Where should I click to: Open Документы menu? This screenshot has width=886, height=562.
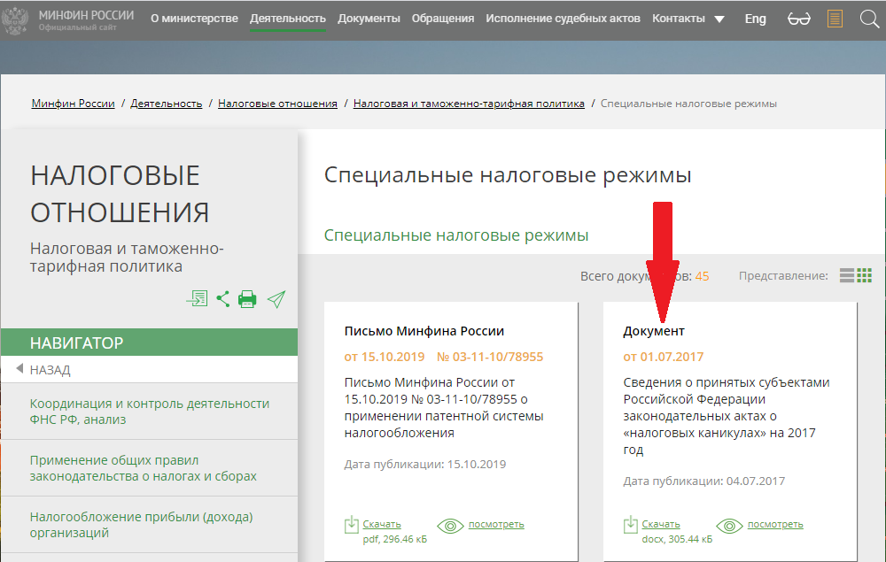coord(369,19)
